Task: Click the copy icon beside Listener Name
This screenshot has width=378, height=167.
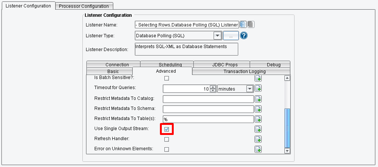Action: pyautogui.click(x=243, y=25)
